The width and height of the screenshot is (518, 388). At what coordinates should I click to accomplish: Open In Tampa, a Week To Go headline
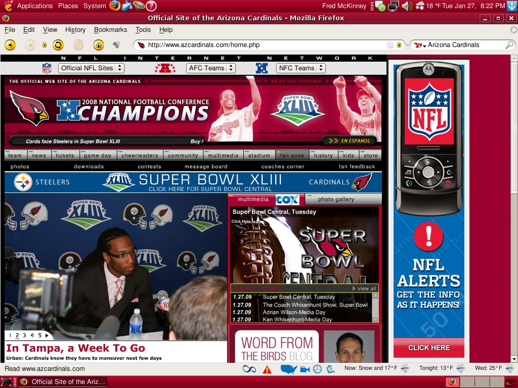76,348
